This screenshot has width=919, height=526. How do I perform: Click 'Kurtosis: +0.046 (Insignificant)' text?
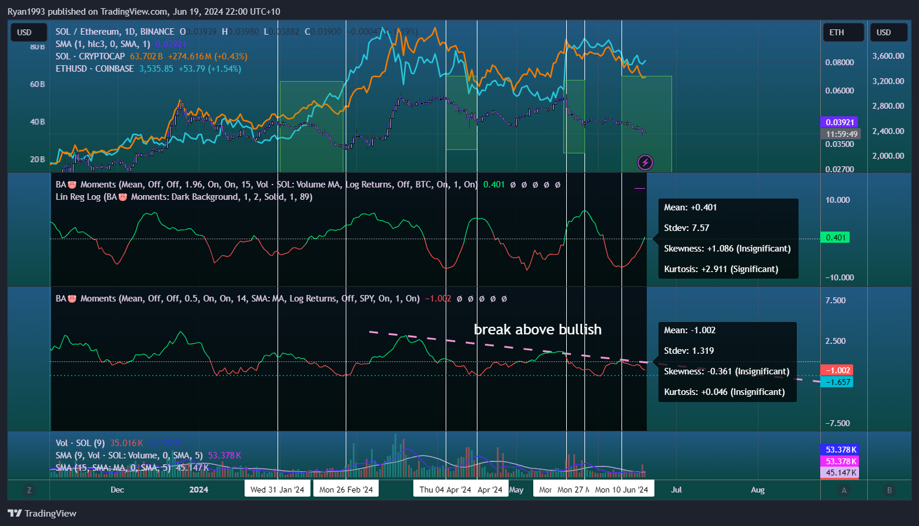(x=724, y=392)
